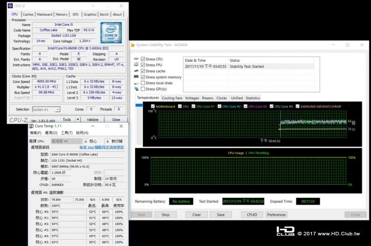
Task: Click the CPU-Z title bar app icon
Action: point(10,6)
